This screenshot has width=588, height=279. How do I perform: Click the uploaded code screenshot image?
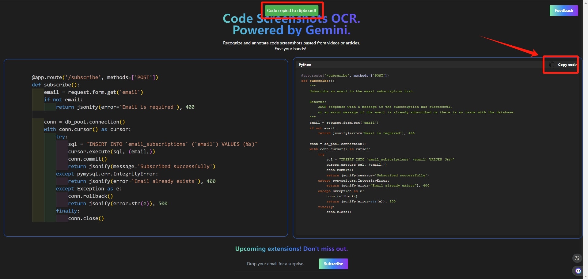coord(146,148)
